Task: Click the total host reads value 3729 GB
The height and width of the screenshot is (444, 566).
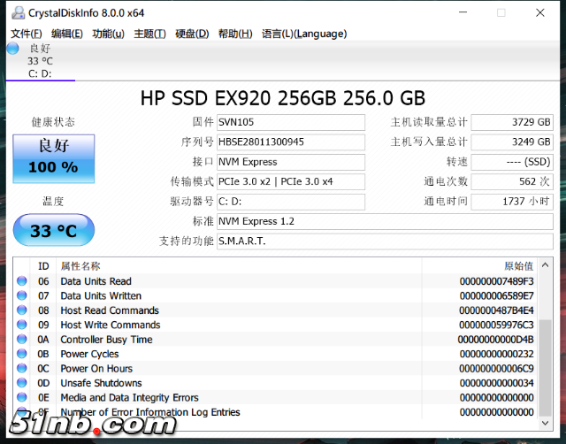Action: [x=512, y=122]
